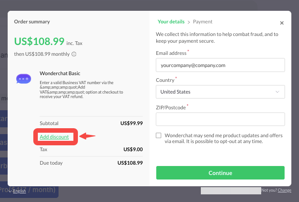
Task: Go to the Payment step
Action: coord(203,22)
